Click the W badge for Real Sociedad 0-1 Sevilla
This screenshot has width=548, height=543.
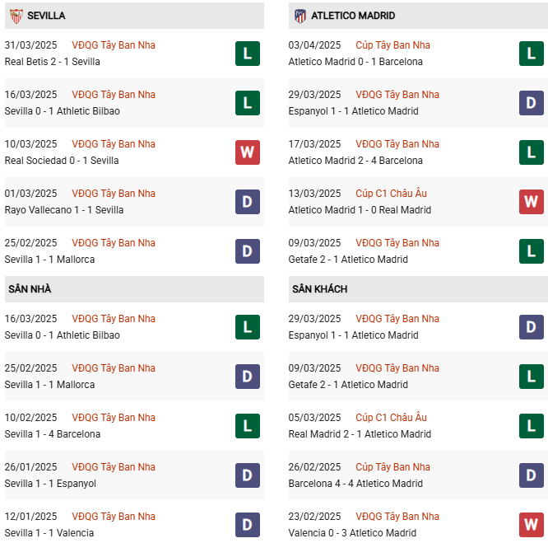(247, 152)
